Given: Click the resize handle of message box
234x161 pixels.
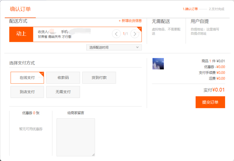Looking at the screenshot, I should pos(93,155).
